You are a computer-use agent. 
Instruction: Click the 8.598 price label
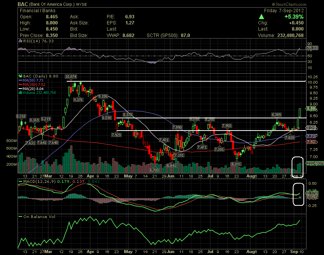click(x=107, y=118)
